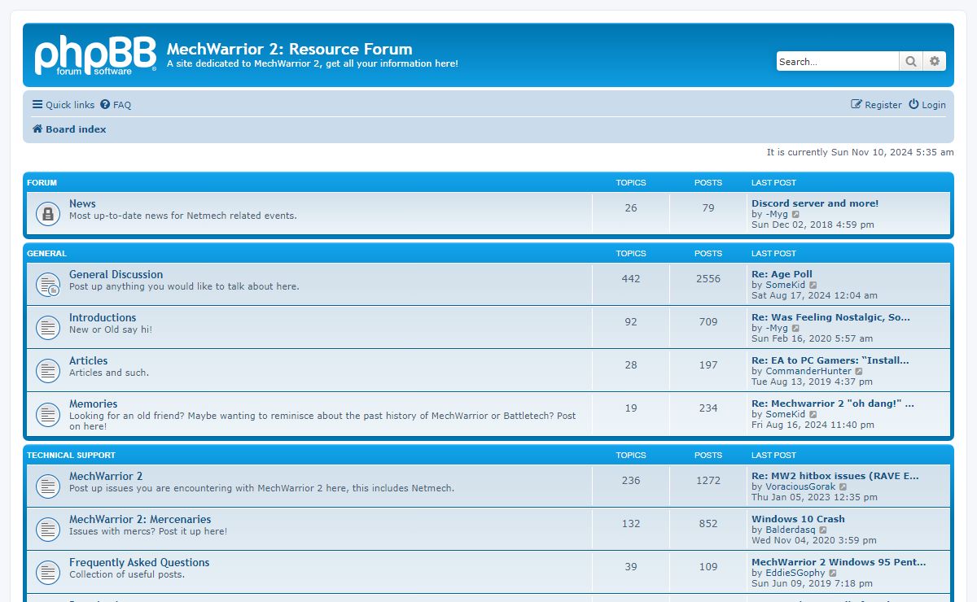Click the Login link
977x602 pixels.
[x=927, y=105]
